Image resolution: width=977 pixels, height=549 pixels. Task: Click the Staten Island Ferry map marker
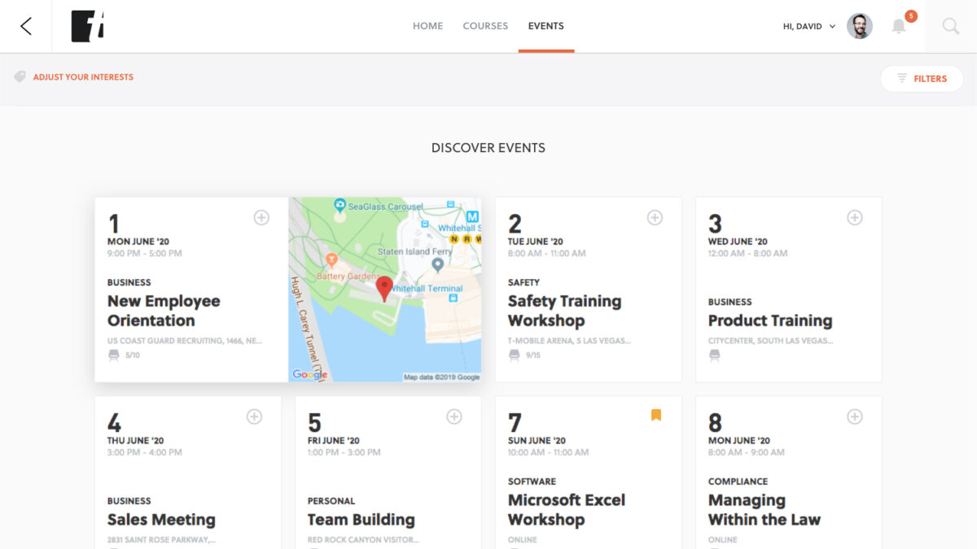click(x=438, y=264)
